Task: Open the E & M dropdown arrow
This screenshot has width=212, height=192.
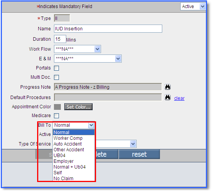Action: tap(118, 59)
